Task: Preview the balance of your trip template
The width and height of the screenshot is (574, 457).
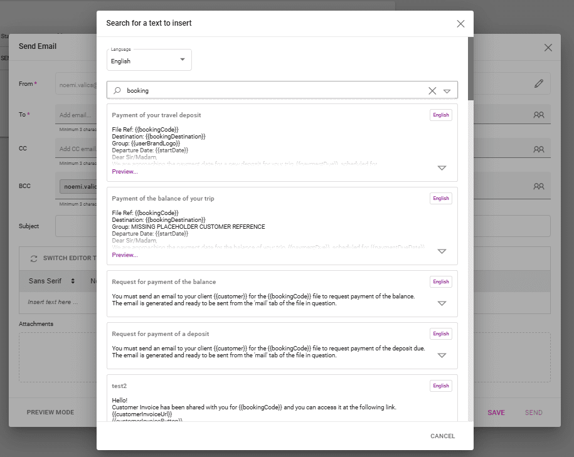Action: [125, 255]
